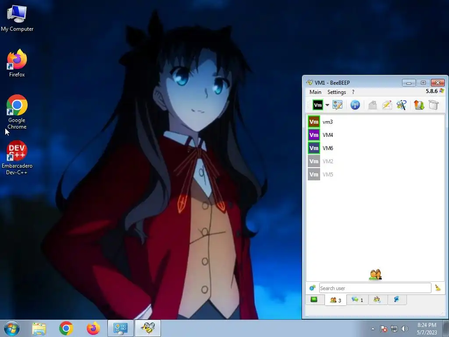Select offline user VM2

(375, 161)
